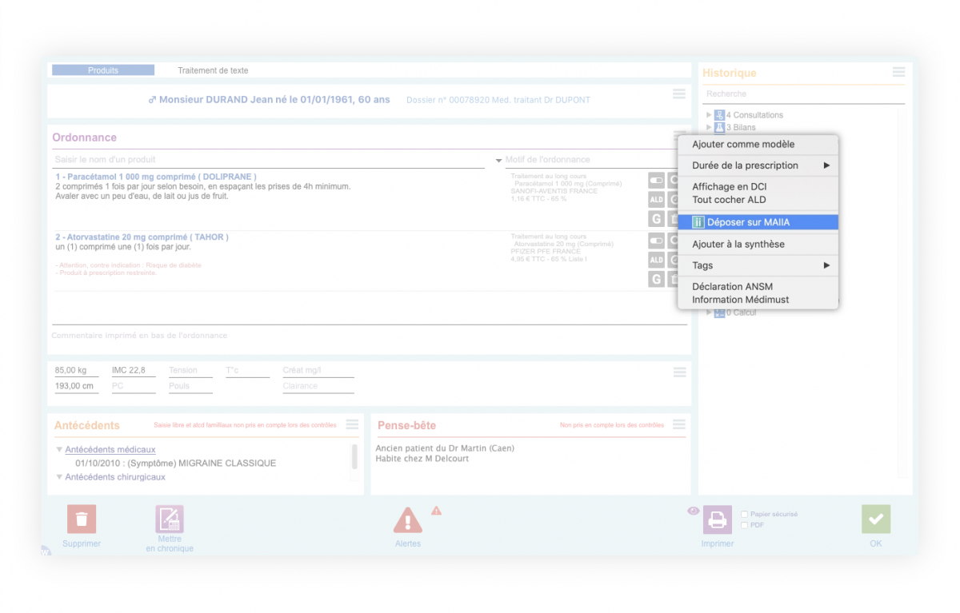Image resolution: width=960 pixels, height=613 pixels.
Task: Toggle the switch on the Atorvastatine row
Action: click(x=656, y=241)
